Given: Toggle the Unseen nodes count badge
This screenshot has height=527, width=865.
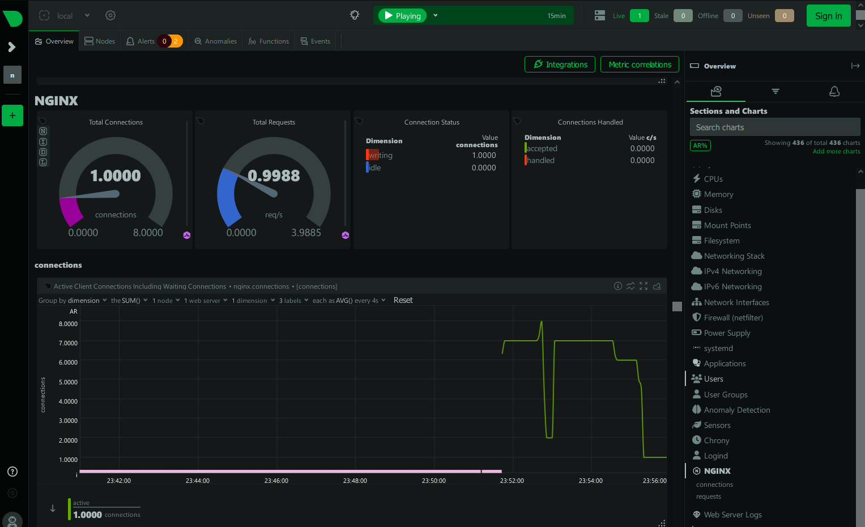Looking at the screenshot, I should [x=785, y=16].
